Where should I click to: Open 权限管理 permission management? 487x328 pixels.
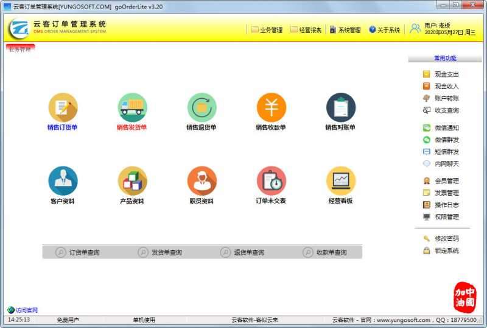(x=441, y=217)
